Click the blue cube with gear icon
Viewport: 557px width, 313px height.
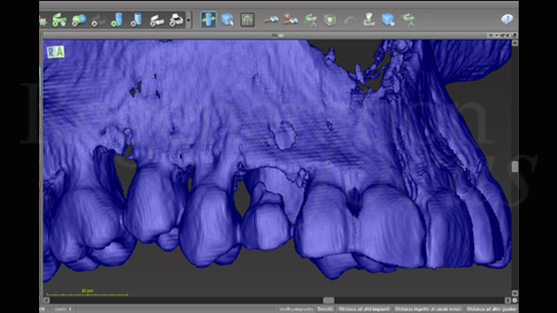point(388,19)
